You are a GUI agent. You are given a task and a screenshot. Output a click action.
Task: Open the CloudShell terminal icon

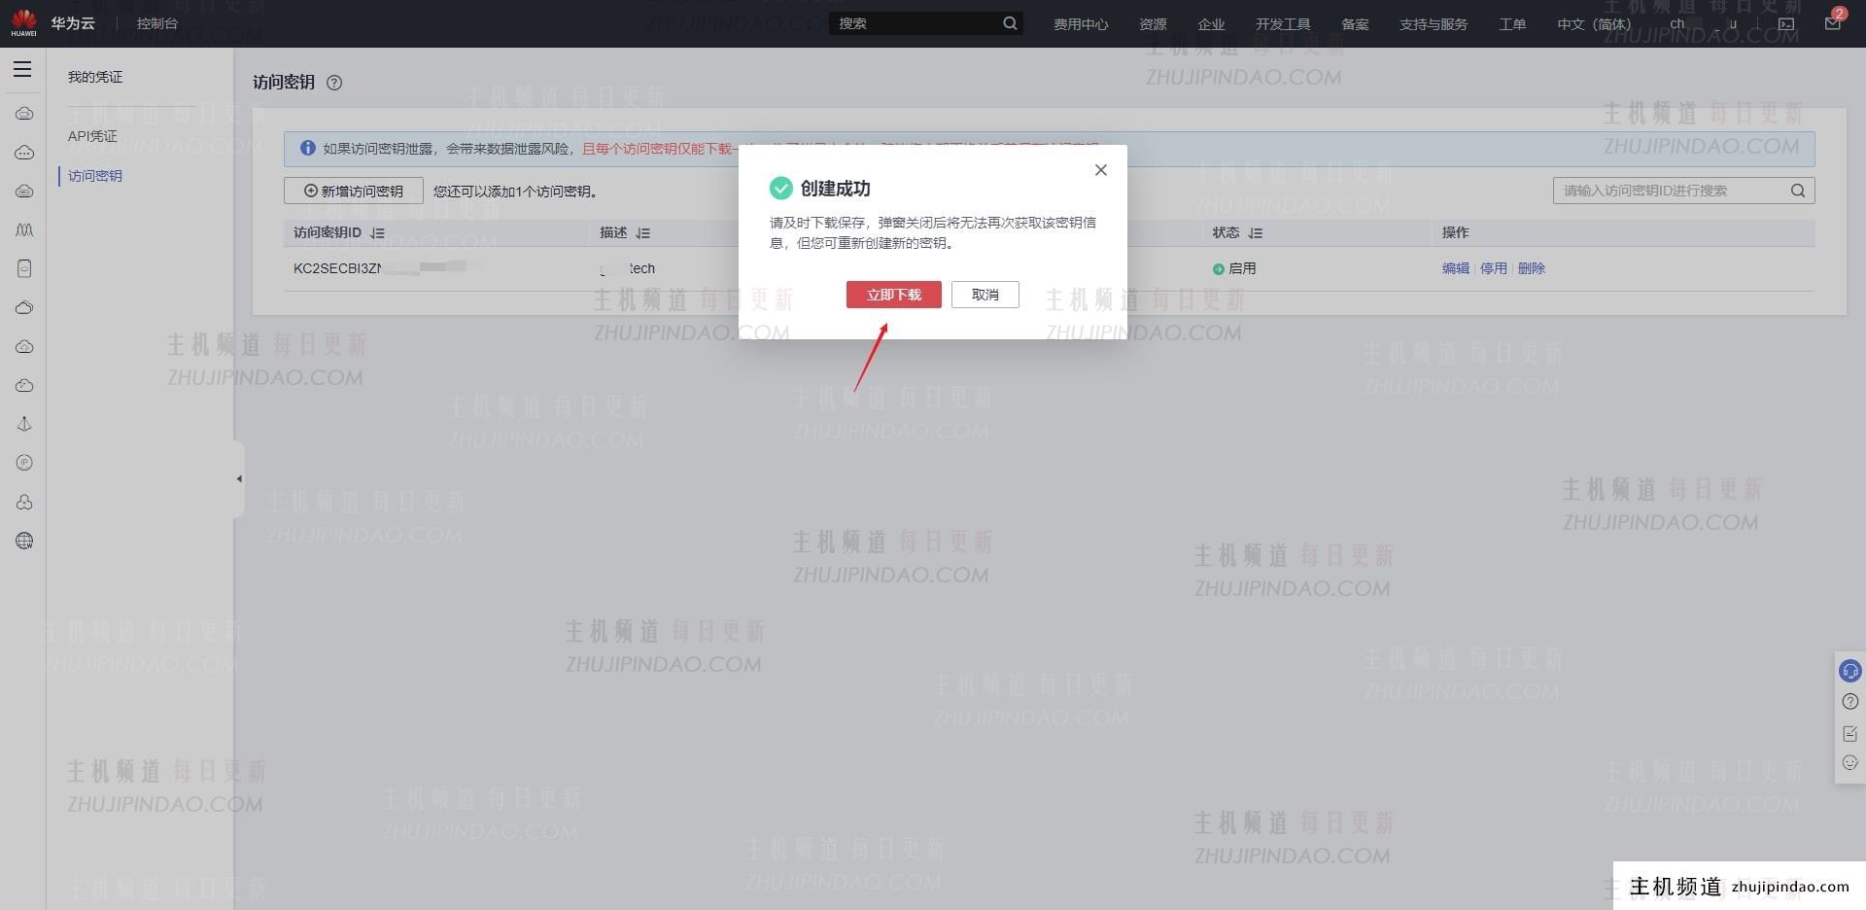pos(1786,23)
